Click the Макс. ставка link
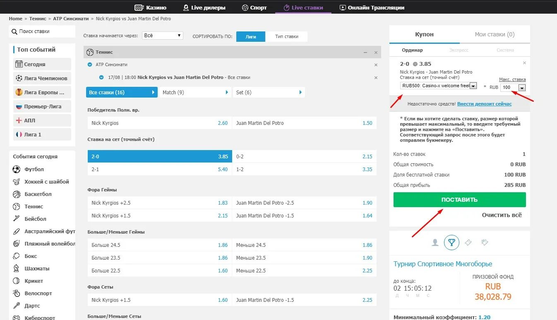Image resolution: width=557 pixels, height=320 pixels. (x=512, y=79)
